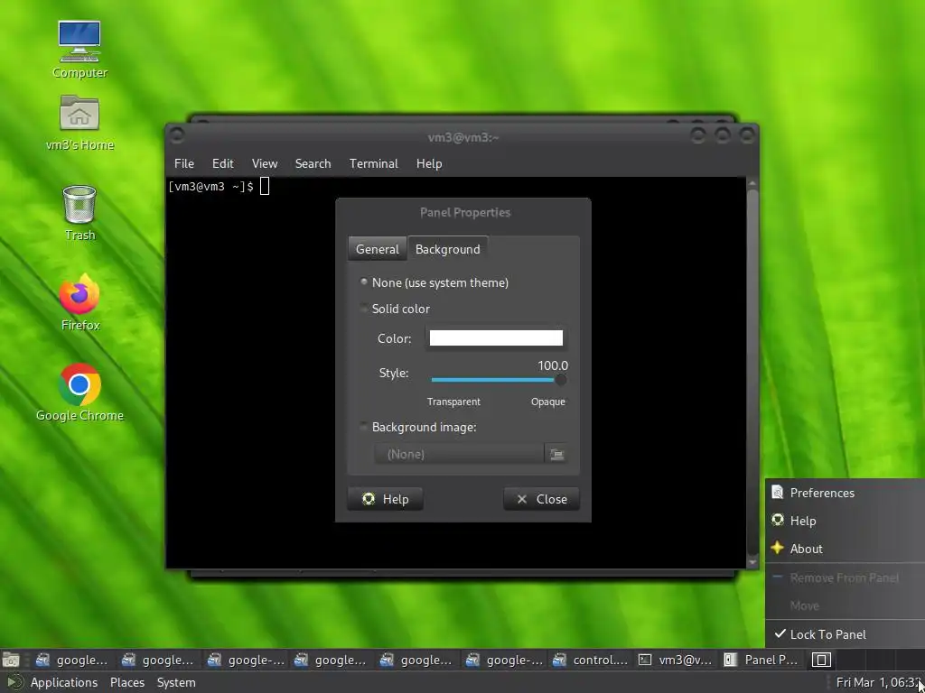Switch to the Panel P... taskbar entry
The height and width of the screenshot is (693, 925).
(x=762, y=660)
